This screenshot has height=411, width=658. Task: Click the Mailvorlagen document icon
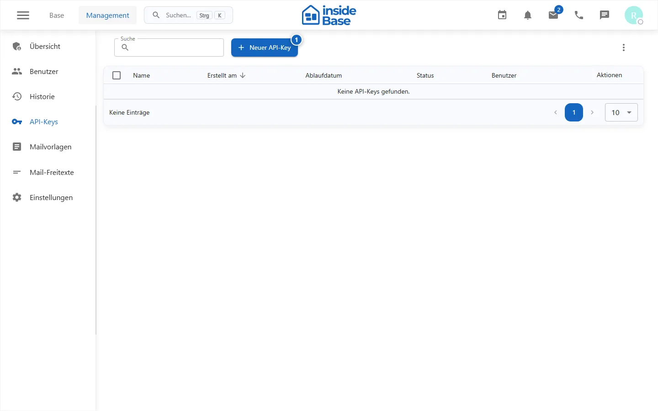point(17,147)
